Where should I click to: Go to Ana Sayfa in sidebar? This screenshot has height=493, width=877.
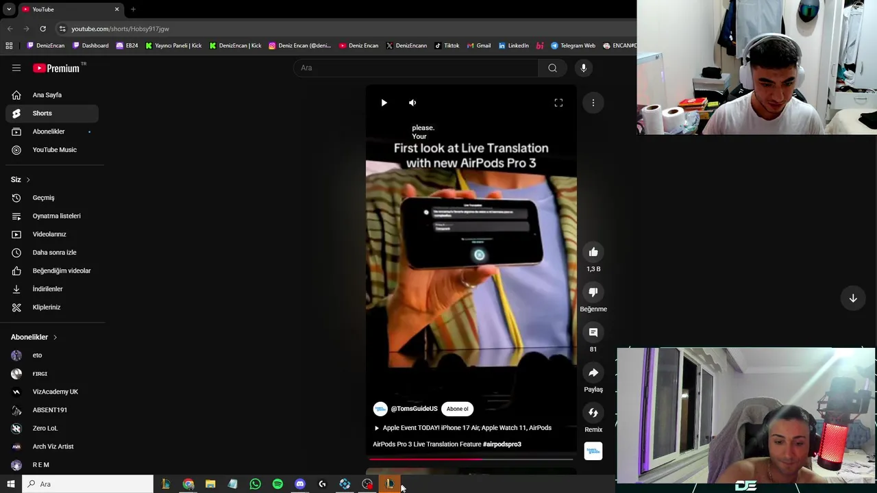[52, 95]
